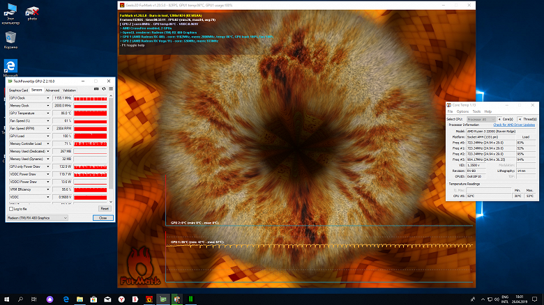Click VDDC value 0.9688 V
544x305 pixels.
pos(63,197)
